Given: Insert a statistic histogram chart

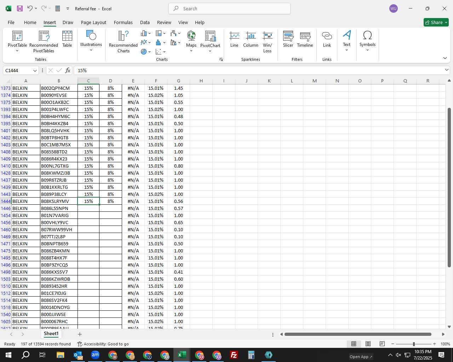Looking at the screenshot, I should click(x=159, y=42).
